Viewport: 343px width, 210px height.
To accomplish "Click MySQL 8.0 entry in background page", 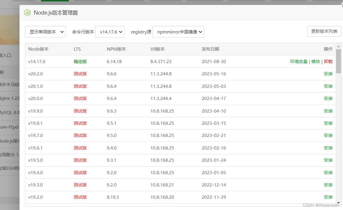I will pyautogui.click(x=10, y=113).
